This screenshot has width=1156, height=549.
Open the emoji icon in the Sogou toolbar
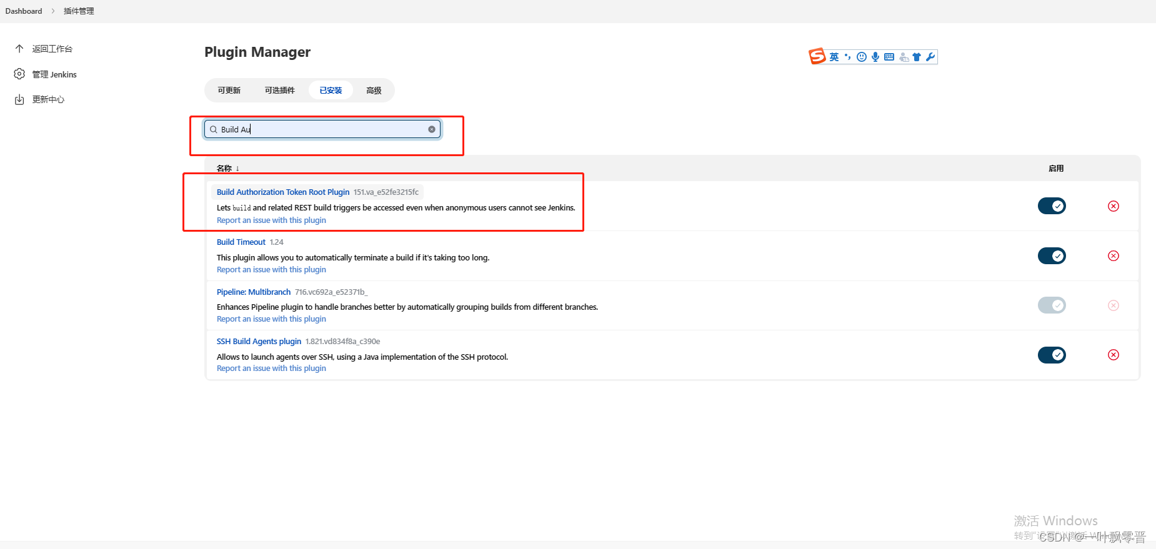coord(862,57)
